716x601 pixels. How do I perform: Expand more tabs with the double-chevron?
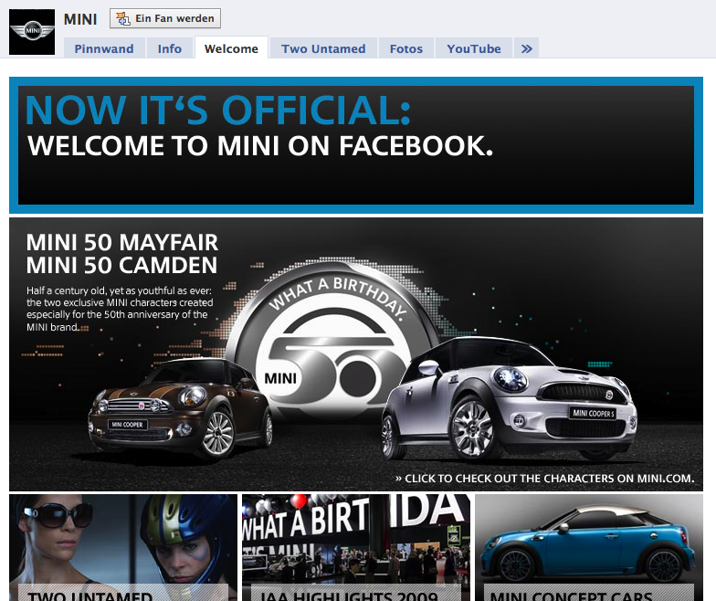[x=527, y=48]
